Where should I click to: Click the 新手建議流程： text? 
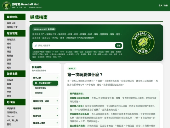77,94
